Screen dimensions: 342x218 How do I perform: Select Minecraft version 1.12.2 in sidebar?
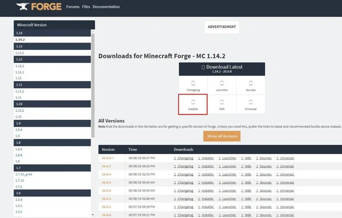[19, 66]
